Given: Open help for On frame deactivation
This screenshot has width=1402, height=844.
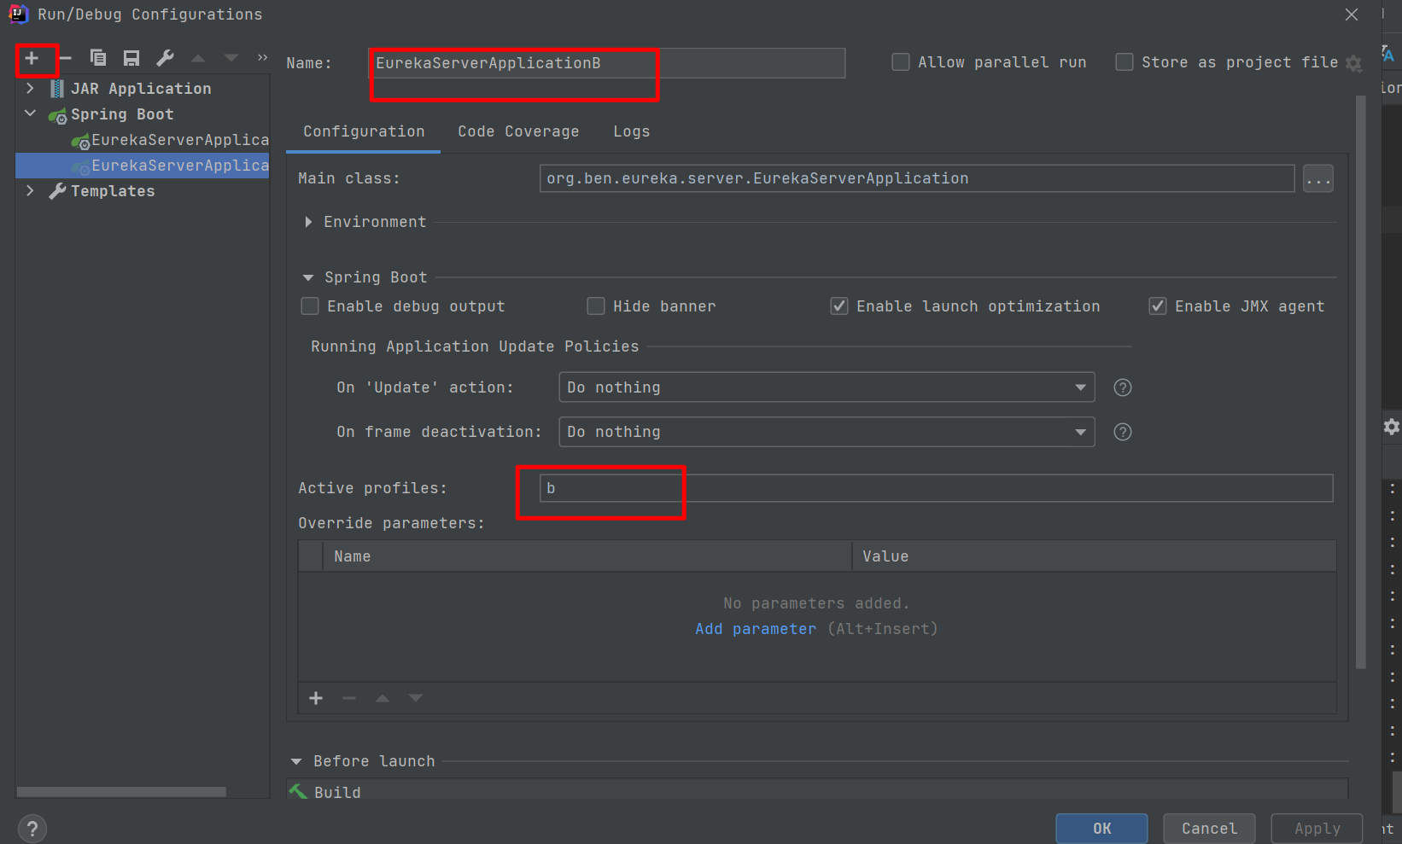Looking at the screenshot, I should (x=1123, y=432).
